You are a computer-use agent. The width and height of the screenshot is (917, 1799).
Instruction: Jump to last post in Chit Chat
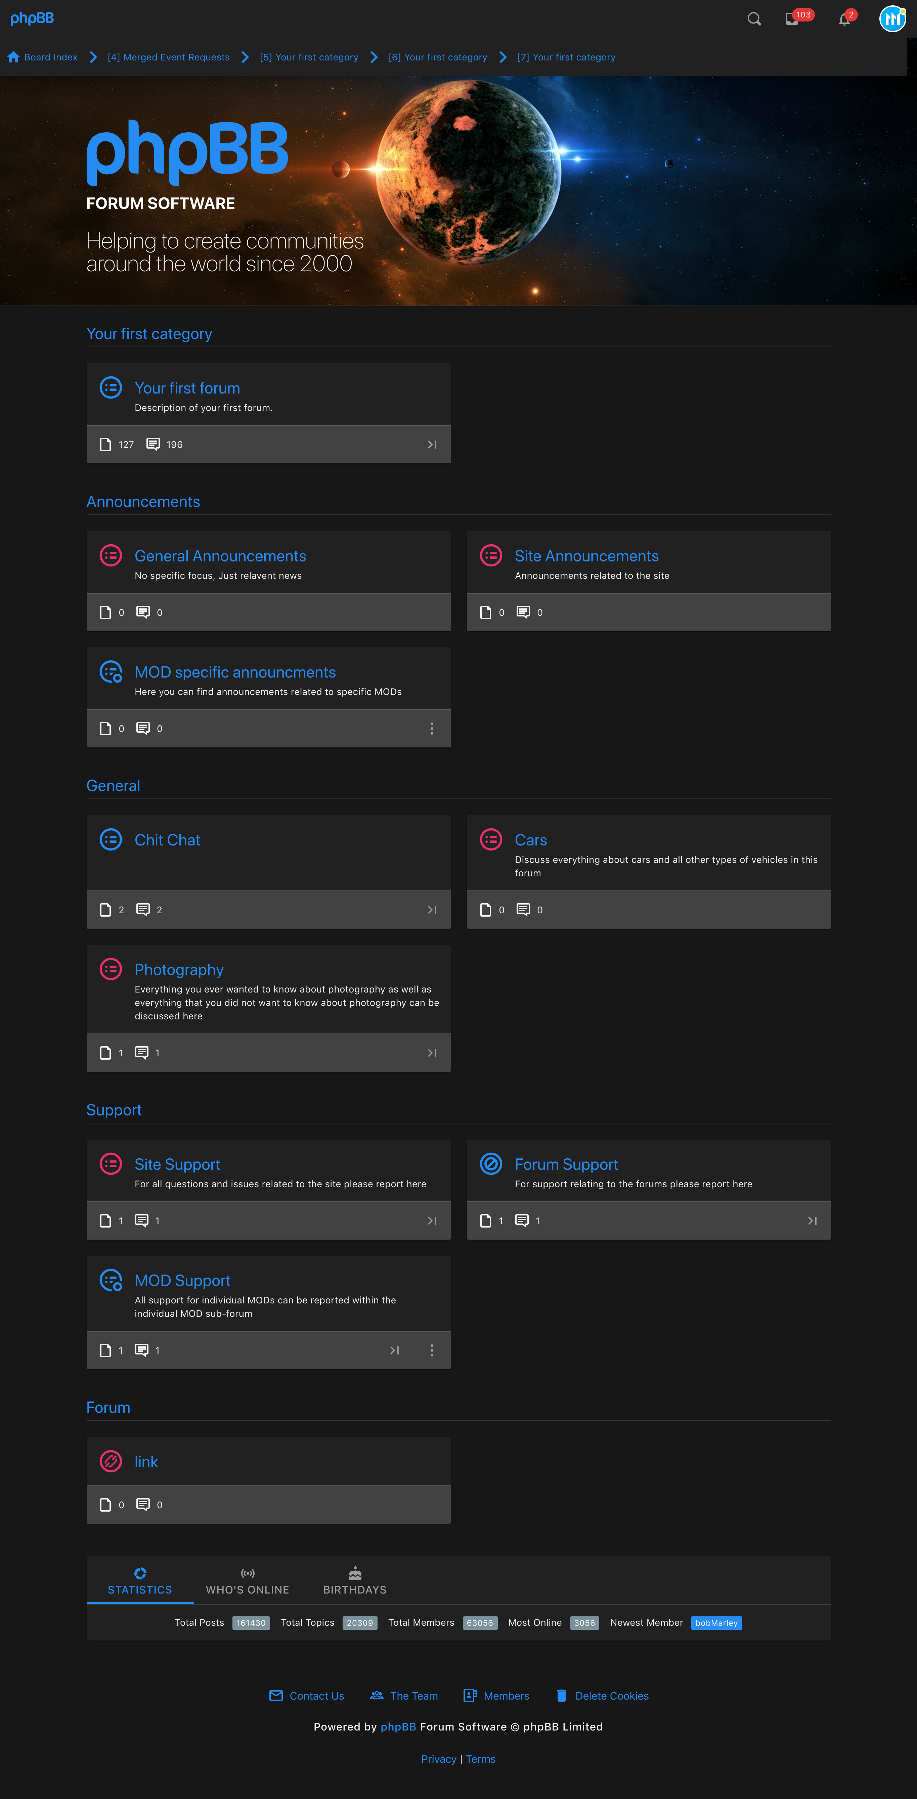tap(432, 910)
